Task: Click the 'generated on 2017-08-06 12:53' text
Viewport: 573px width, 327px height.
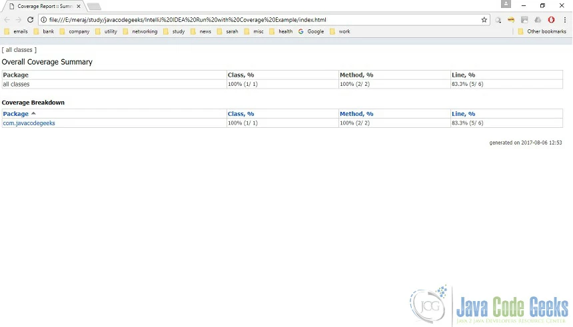Action: point(526,143)
